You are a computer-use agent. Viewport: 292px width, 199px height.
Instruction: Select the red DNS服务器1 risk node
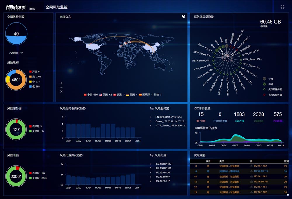pyautogui.click(x=230, y=46)
